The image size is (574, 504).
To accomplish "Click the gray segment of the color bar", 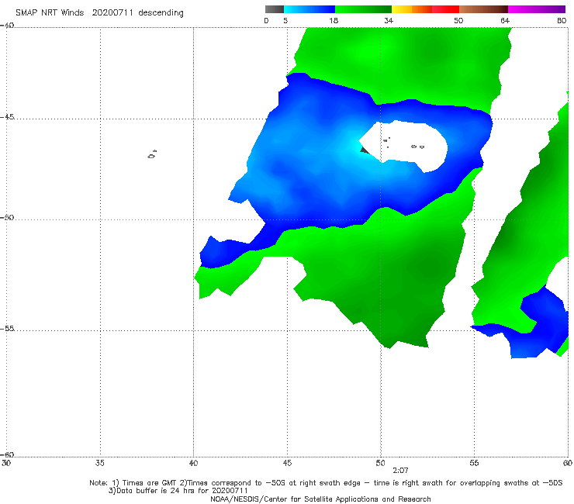I will (x=275, y=9).
